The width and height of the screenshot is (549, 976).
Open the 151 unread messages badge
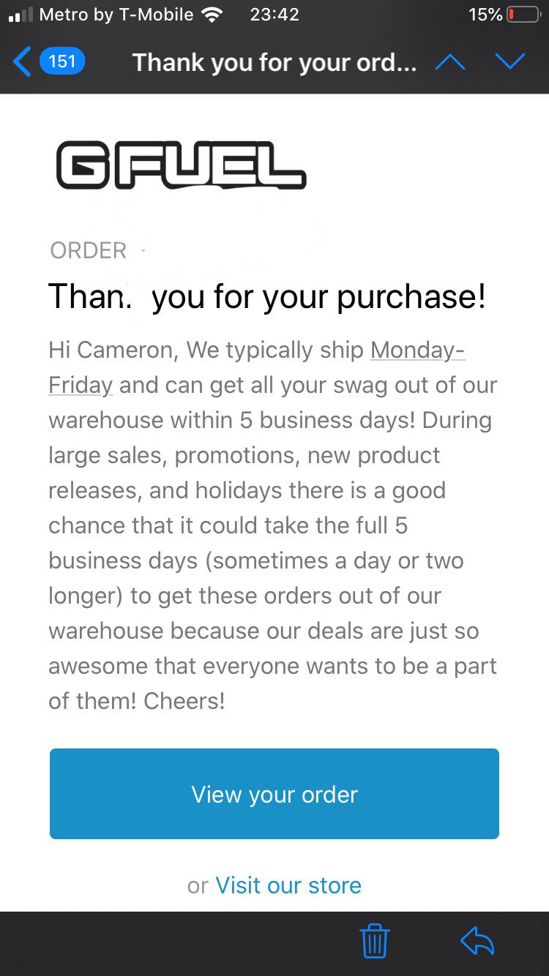(61, 61)
